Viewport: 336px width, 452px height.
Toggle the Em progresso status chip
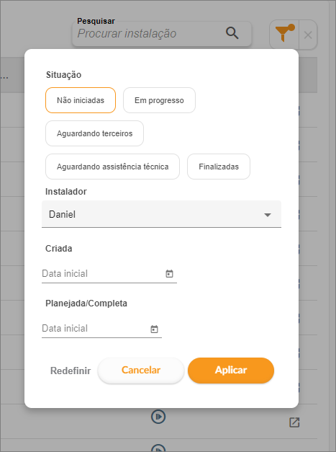tap(160, 100)
